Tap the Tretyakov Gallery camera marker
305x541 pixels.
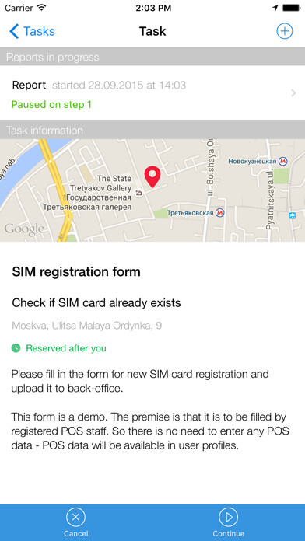point(138,194)
